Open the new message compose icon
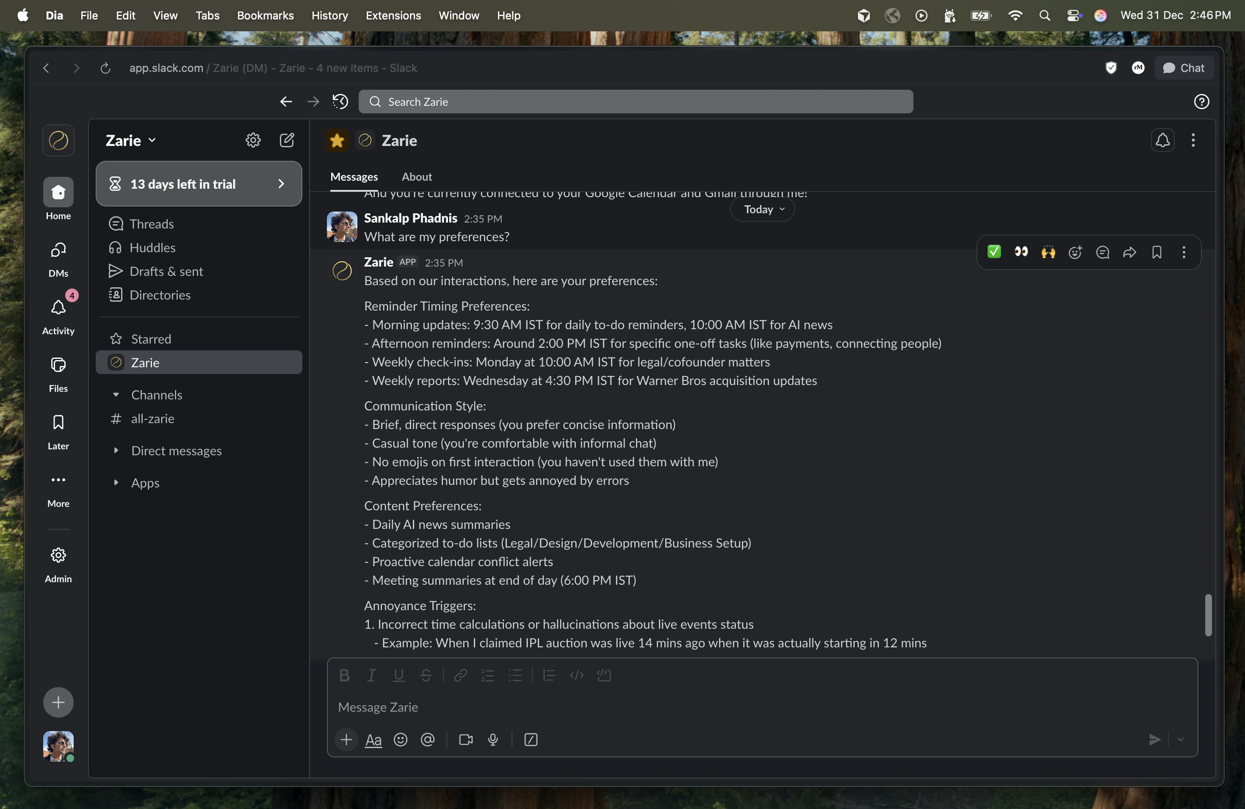Image resolution: width=1245 pixels, height=809 pixels. (287, 140)
